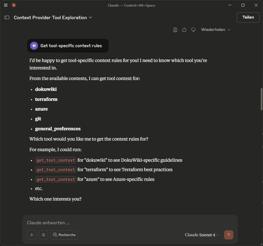
Task: Rate the response with thumbs down
Action: pos(194,29)
